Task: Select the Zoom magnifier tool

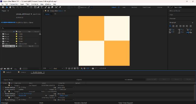Action: 13,7
